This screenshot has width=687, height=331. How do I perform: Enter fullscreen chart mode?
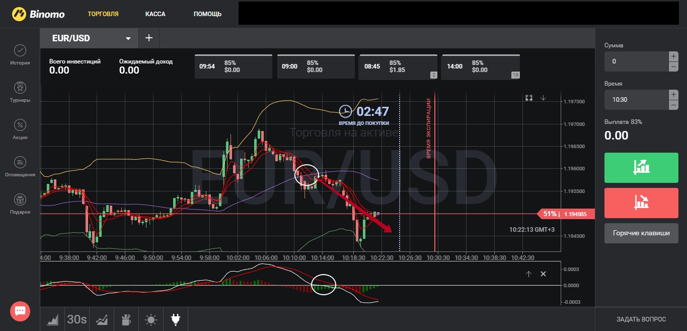pyautogui.click(x=529, y=98)
